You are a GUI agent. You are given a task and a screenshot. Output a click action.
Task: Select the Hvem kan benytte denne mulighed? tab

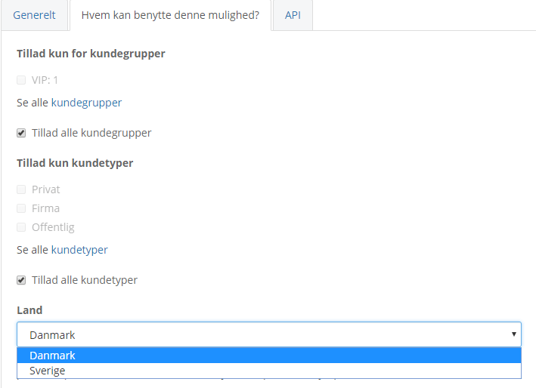tap(170, 15)
